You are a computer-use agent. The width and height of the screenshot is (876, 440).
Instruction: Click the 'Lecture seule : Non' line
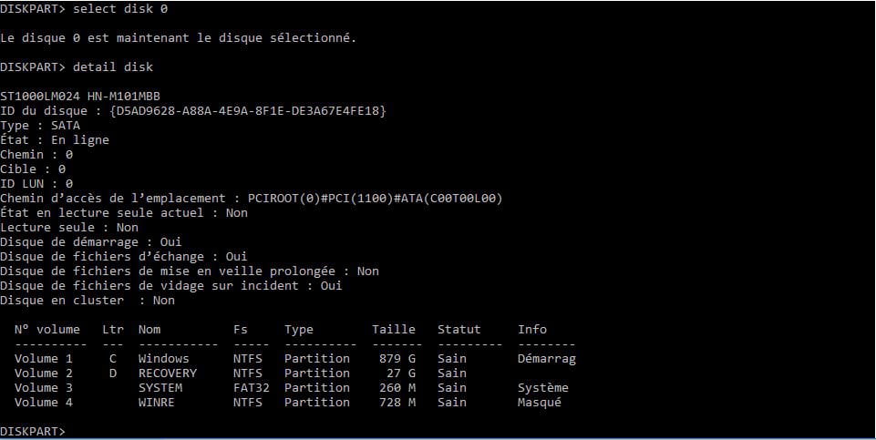coord(69,227)
